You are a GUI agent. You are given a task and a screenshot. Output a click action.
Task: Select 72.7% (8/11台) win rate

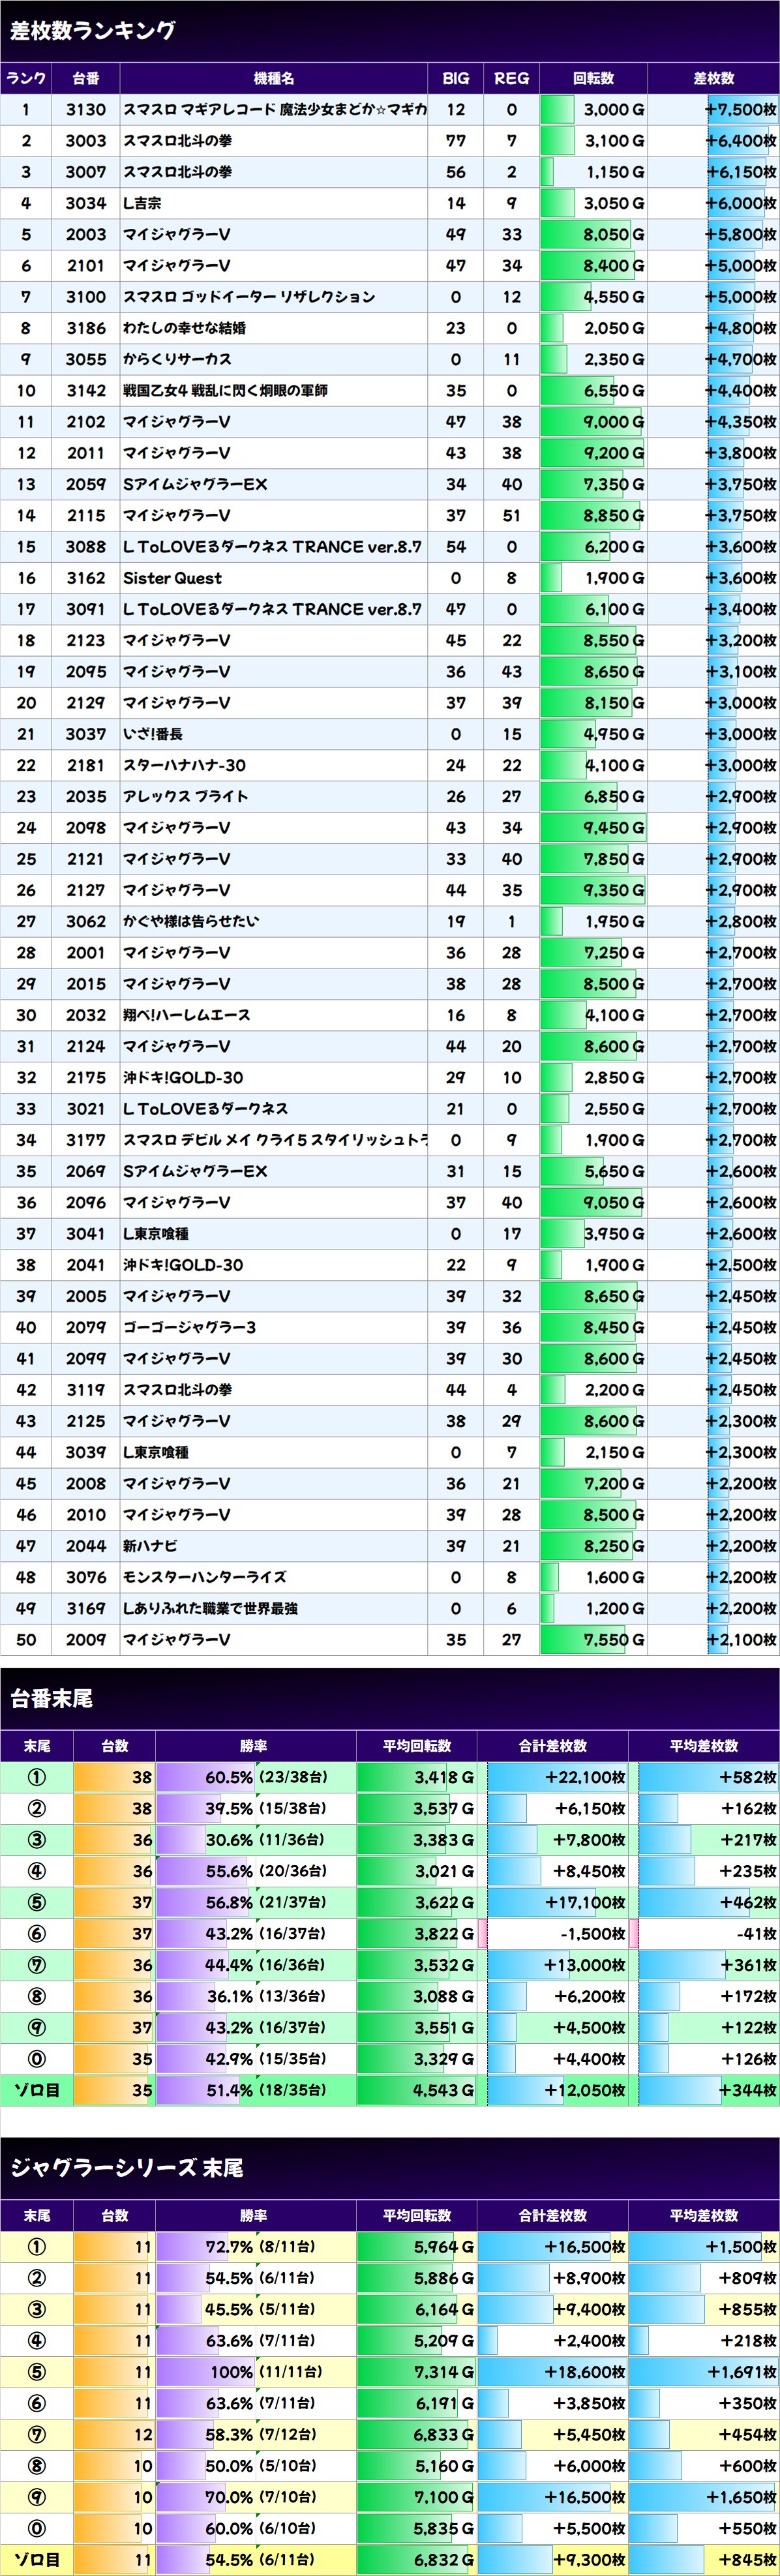click(x=260, y=2246)
